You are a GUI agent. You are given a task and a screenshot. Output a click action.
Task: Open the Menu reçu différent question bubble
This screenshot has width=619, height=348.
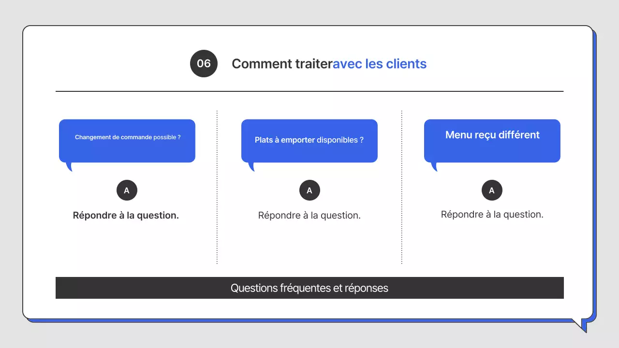[x=492, y=140]
